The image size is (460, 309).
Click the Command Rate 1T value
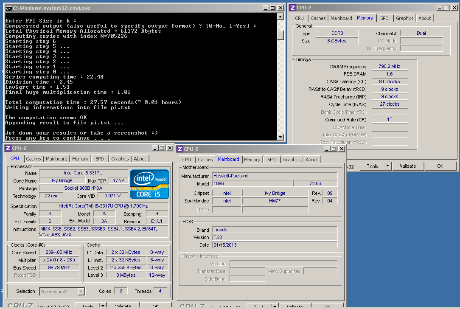point(390,119)
